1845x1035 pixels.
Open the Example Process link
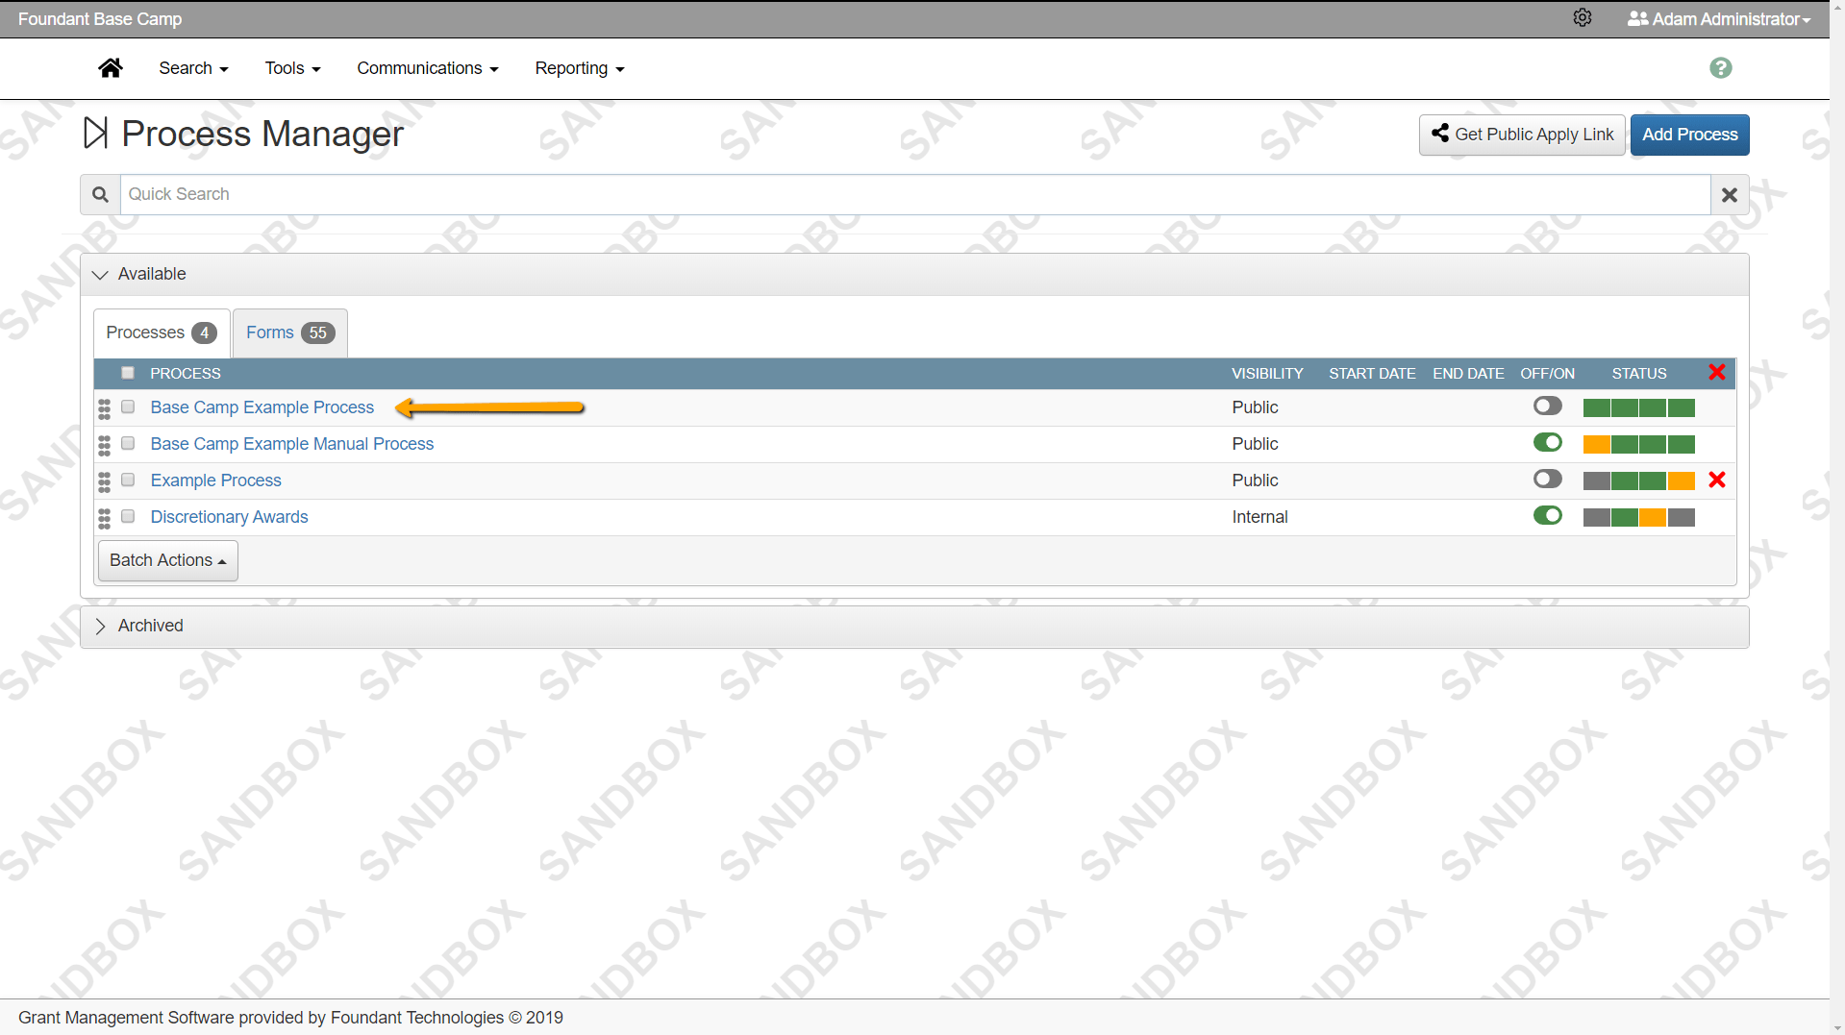point(216,481)
